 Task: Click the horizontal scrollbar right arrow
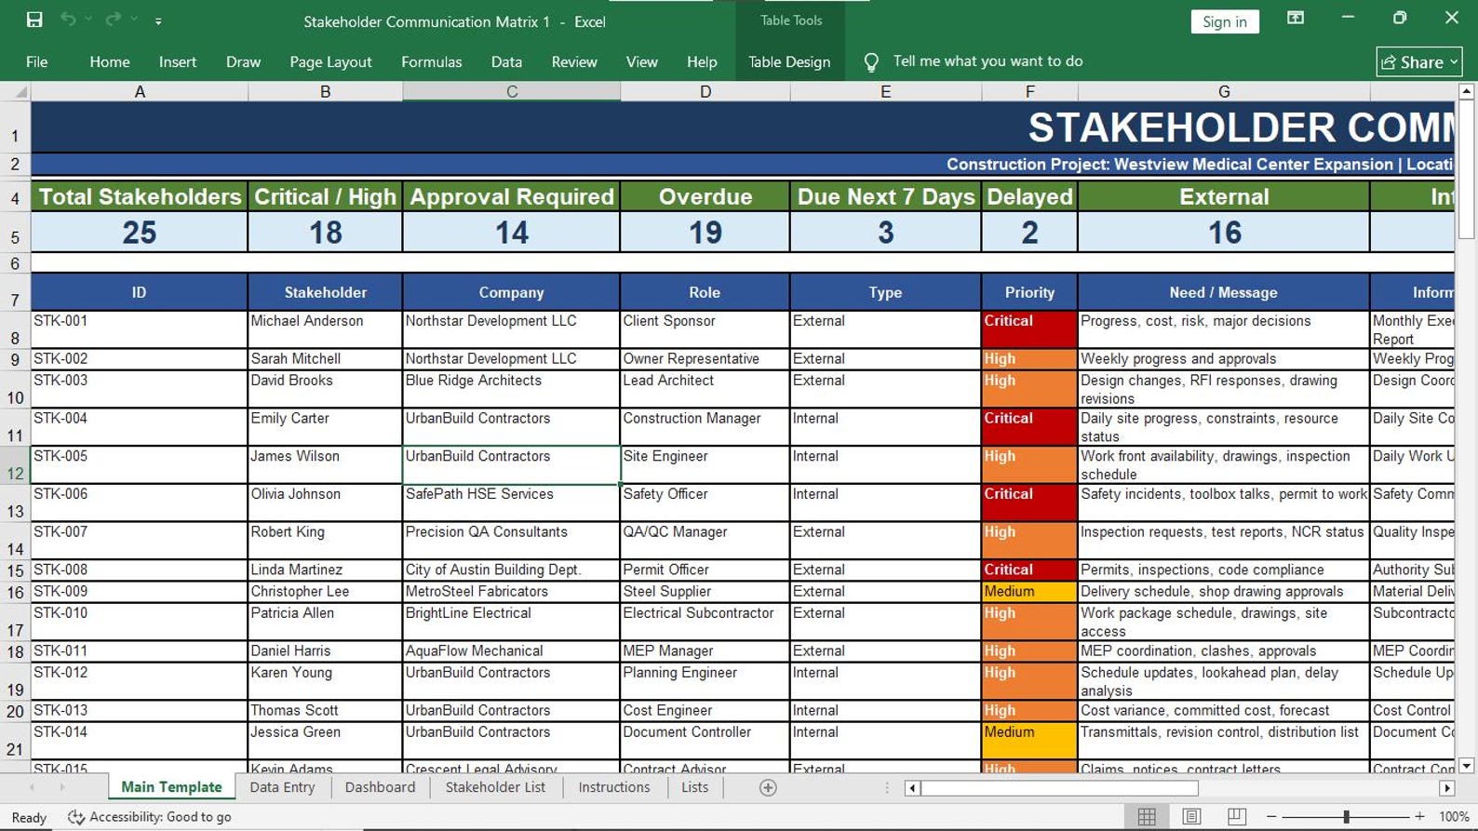point(1446,788)
